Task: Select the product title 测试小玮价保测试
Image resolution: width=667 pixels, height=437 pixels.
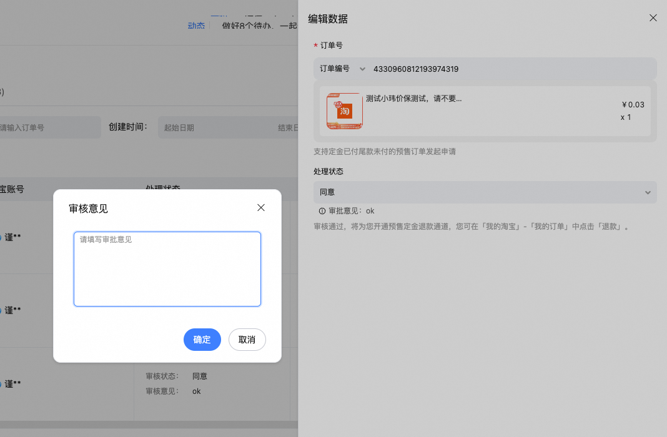Action: point(413,99)
